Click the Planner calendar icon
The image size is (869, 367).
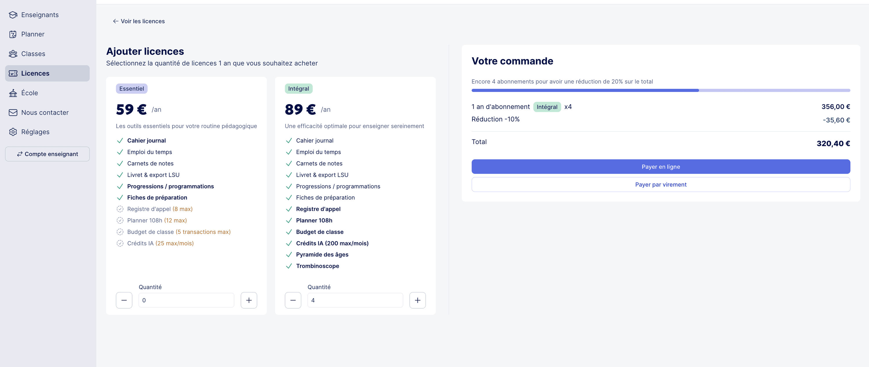tap(13, 34)
